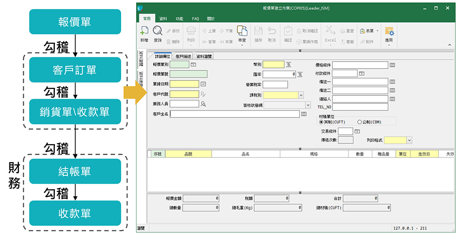
Task: Click the 客戶訂單 flowchart box
Action: point(75,70)
